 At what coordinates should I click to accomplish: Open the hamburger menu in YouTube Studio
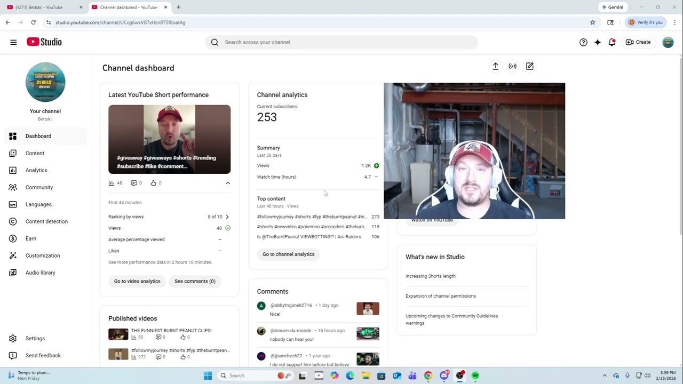coord(13,42)
